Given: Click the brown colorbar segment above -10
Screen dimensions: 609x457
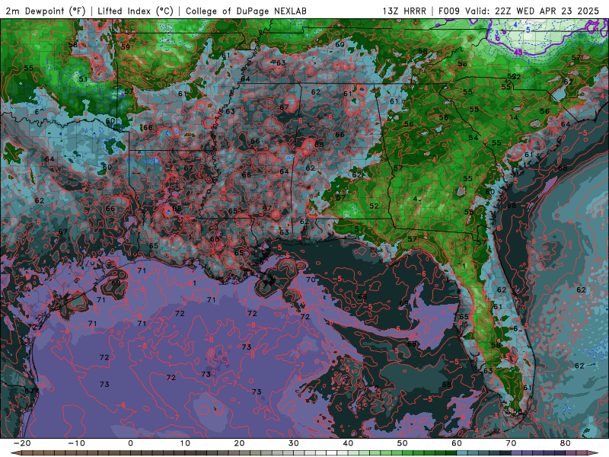Looking at the screenshot, I should 81,452.
